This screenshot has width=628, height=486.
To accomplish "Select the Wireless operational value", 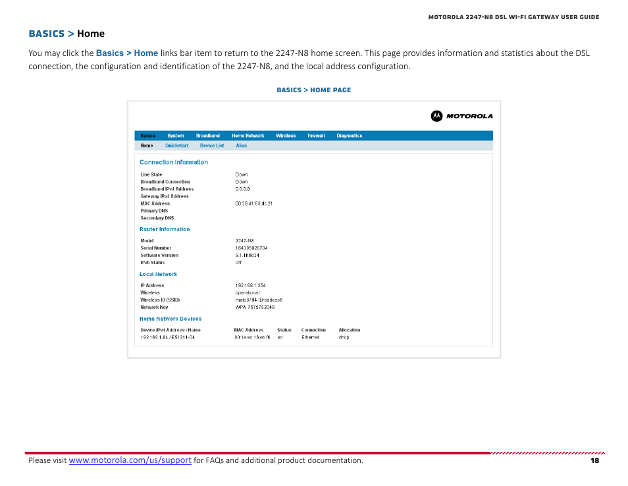I will click(247, 293).
